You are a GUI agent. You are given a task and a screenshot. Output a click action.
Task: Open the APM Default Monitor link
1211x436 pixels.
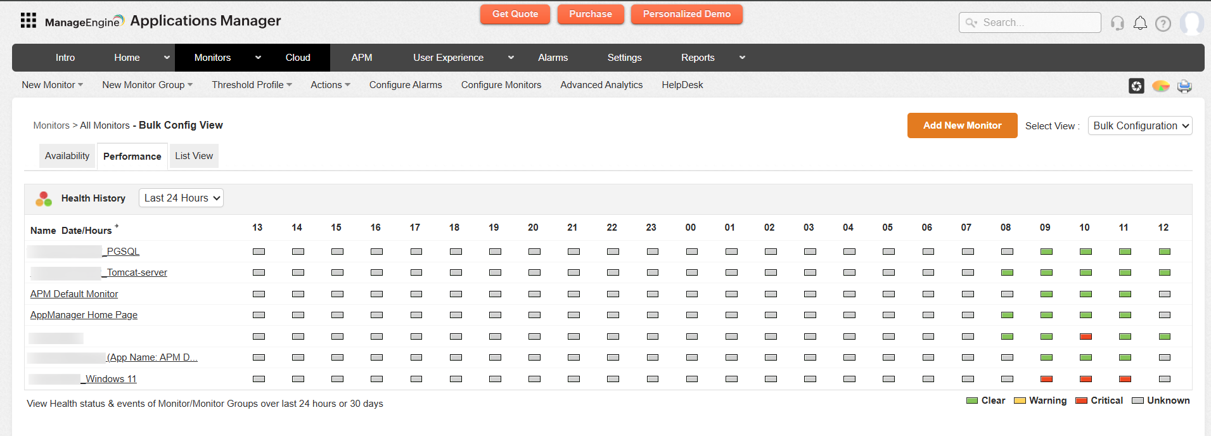(74, 294)
